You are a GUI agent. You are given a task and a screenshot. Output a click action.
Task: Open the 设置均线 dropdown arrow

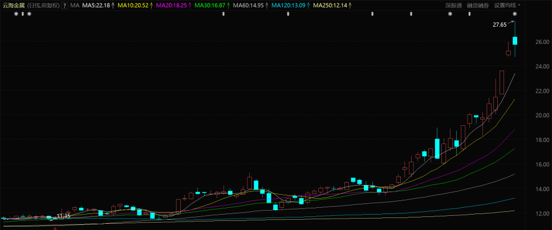pyautogui.click(x=519, y=5)
